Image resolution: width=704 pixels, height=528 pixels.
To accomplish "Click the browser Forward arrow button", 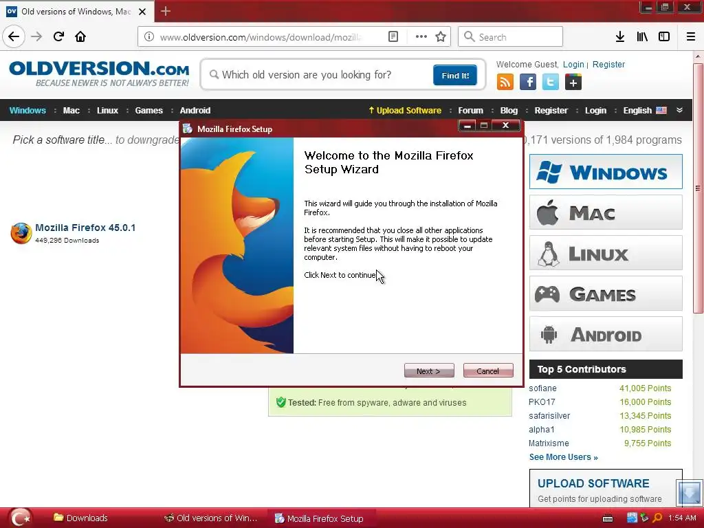I will pyautogui.click(x=36, y=36).
